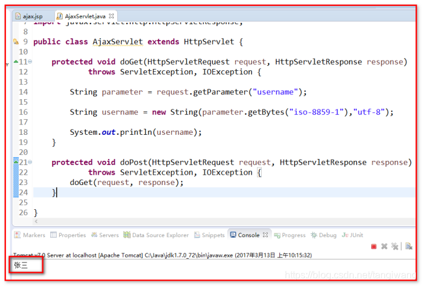422x286 pixels.
Task: Open the Properties view tab
Action: [x=68, y=235]
